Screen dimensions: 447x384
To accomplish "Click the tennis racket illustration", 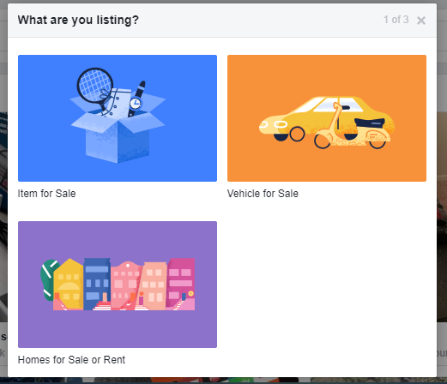I will point(94,86).
